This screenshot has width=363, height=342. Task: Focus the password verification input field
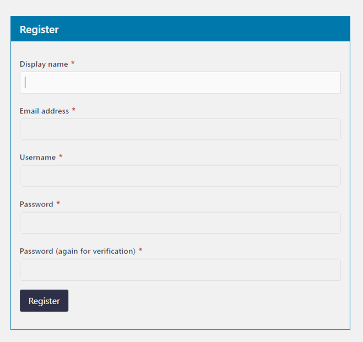180,270
